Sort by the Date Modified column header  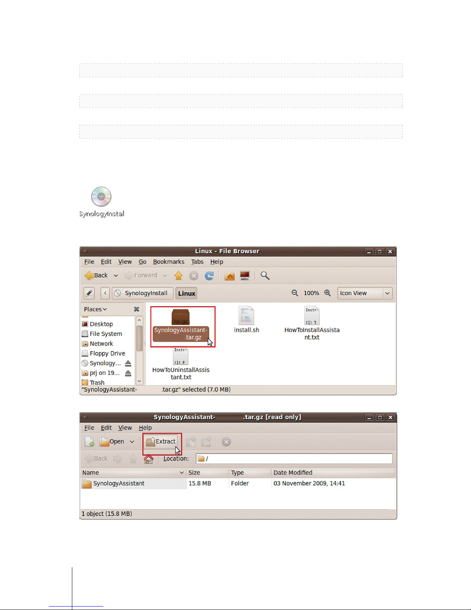(333, 473)
